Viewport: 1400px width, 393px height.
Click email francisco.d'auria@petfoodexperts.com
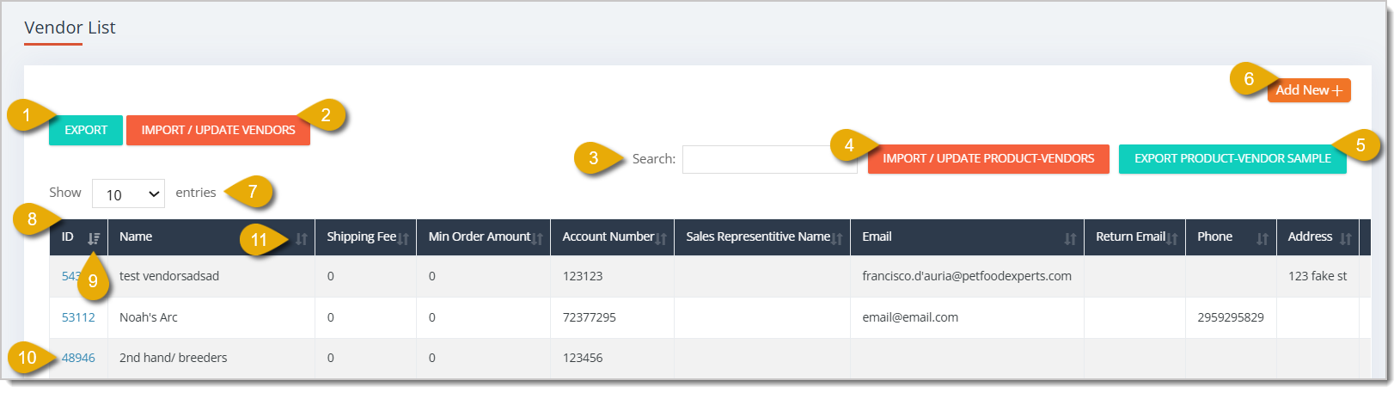click(967, 276)
